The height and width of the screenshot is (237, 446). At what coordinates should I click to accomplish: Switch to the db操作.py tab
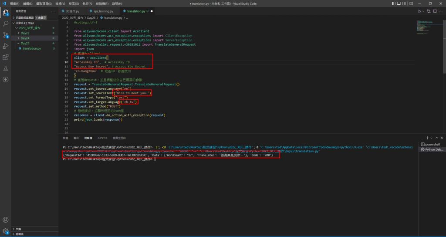[x=72, y=11]
